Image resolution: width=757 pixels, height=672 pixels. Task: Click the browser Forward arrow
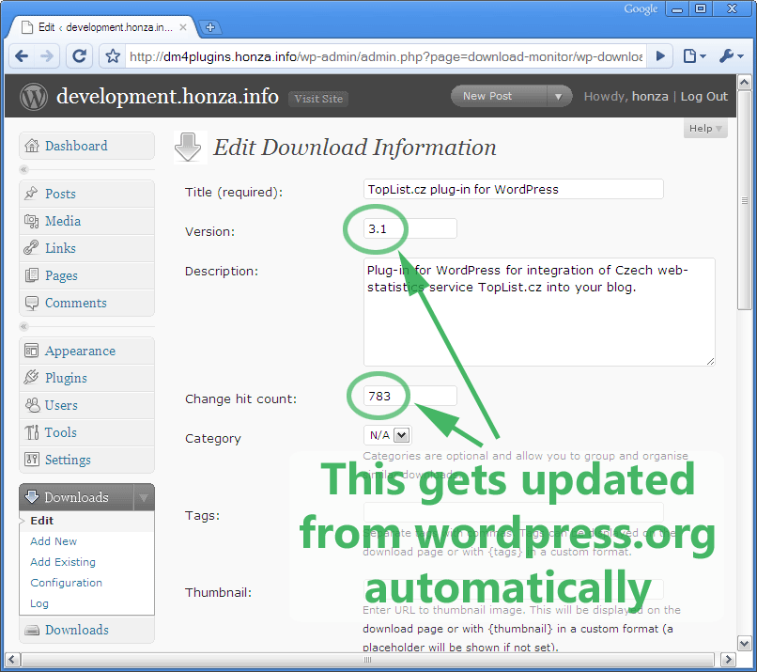(47, 56)
